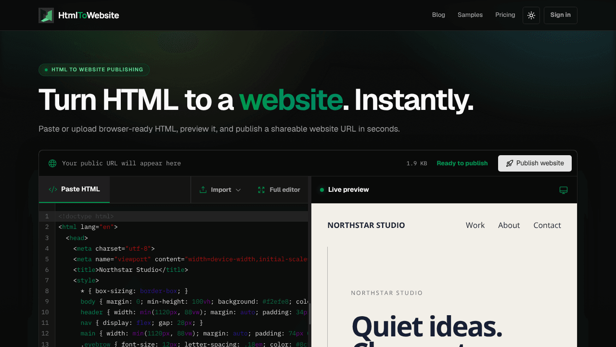The height and width of the screenshot is (347, 616).
Task: Click line number 7 in the gutter
Action: click(47, 280)
